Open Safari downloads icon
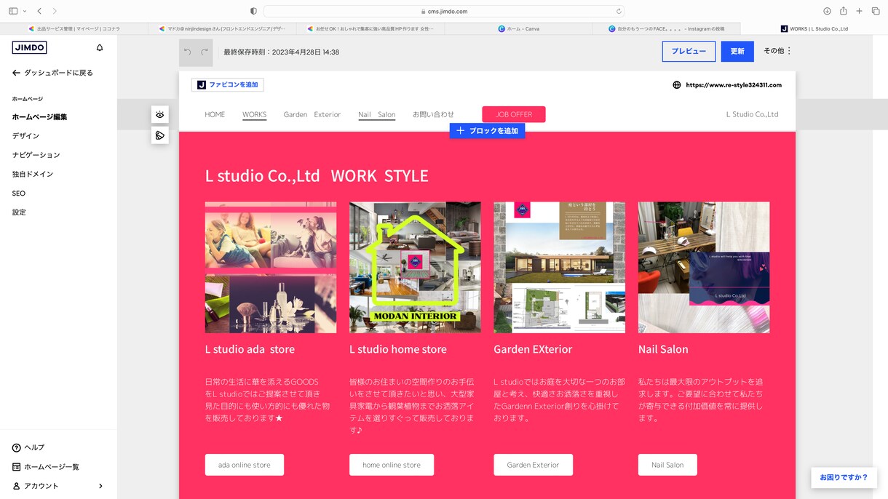 tap(827, 11)
